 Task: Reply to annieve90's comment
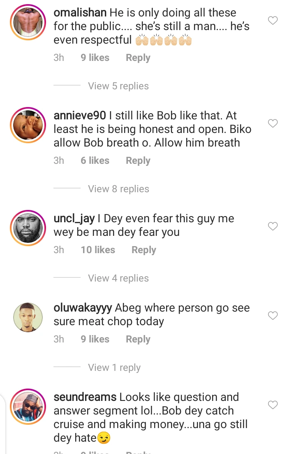tap(138, 161)
